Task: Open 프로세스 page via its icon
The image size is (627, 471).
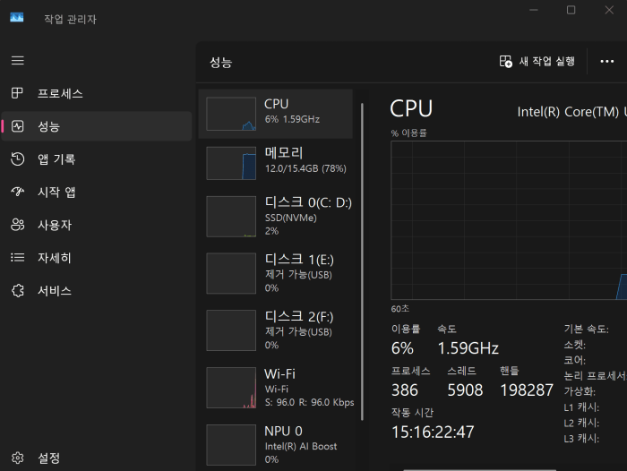Action: point(17,93)
